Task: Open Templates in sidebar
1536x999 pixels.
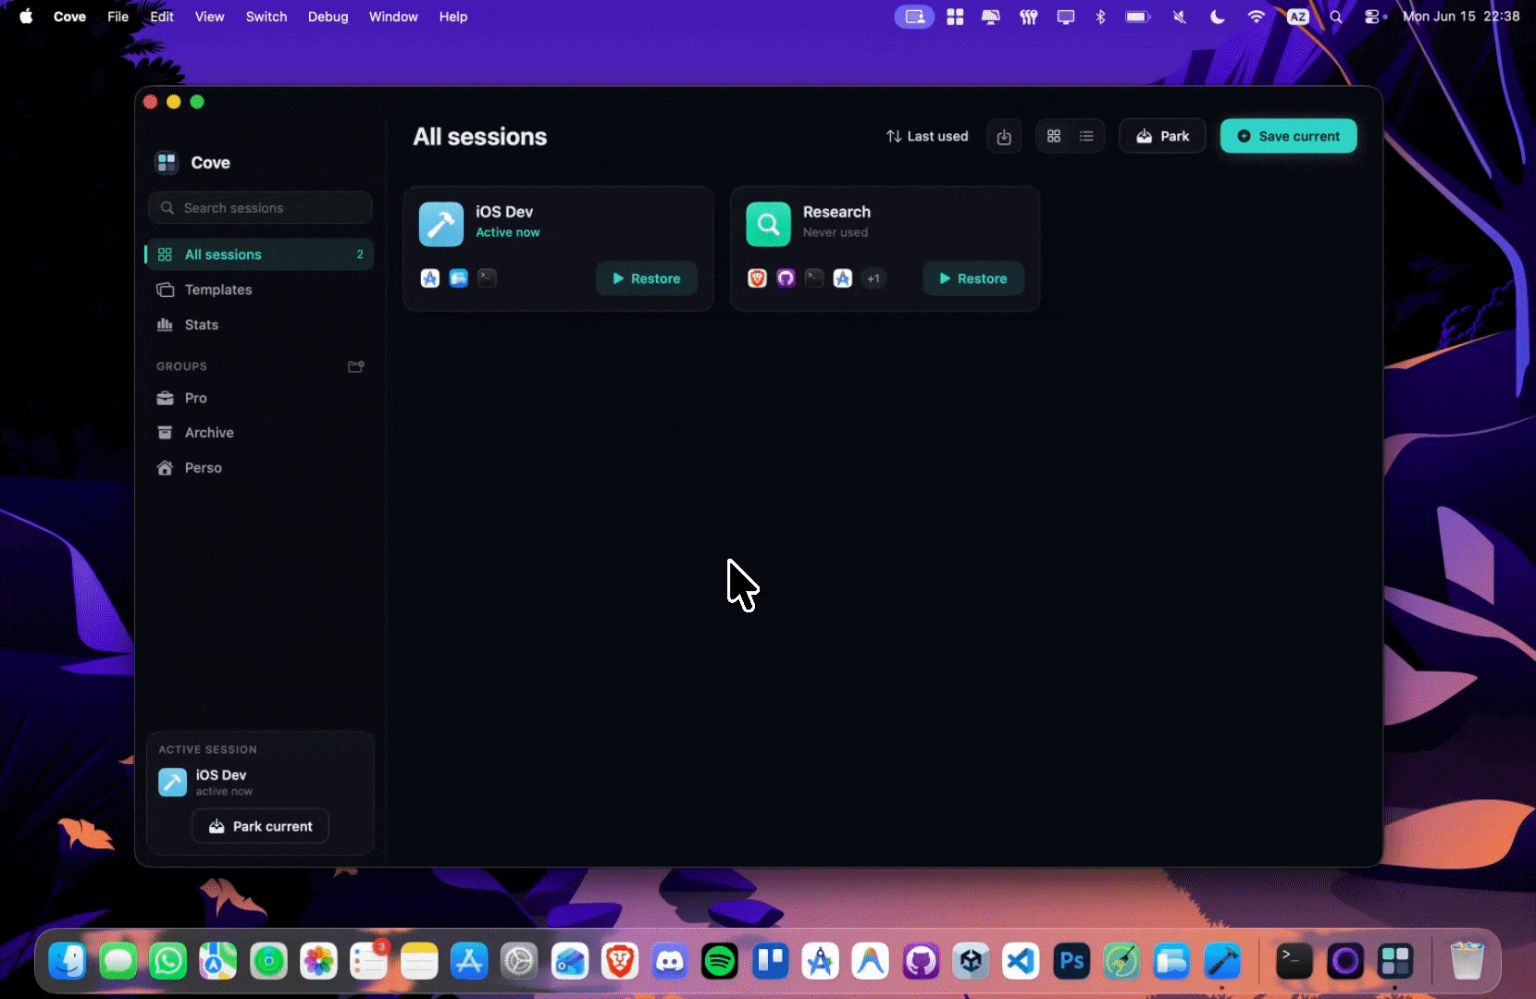Action: point(260,290)
